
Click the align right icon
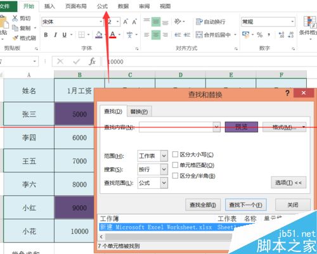165,35
